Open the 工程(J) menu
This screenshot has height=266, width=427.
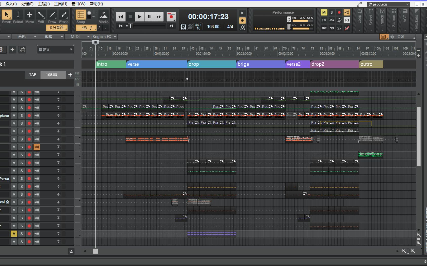[x=44, y=4]
